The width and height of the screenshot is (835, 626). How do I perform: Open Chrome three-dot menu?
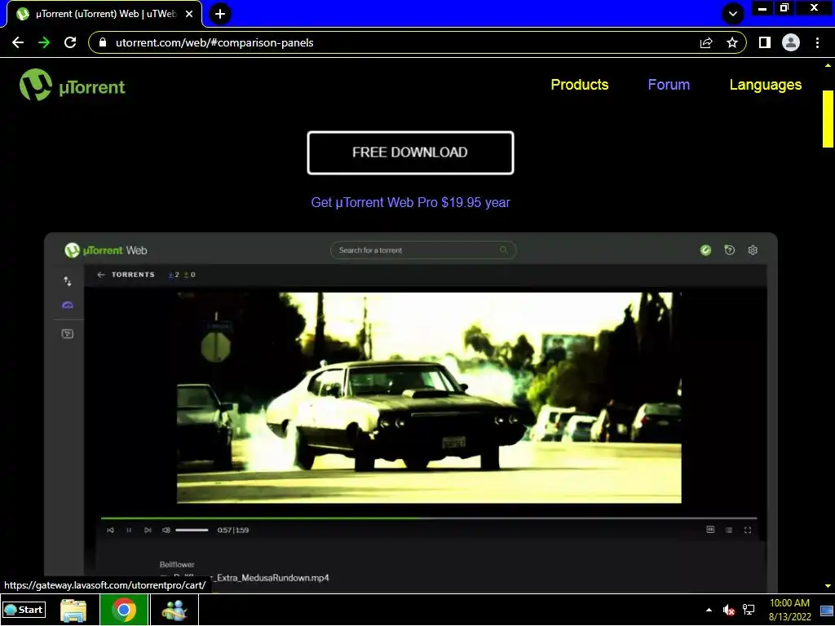click(x=817, y=42)
